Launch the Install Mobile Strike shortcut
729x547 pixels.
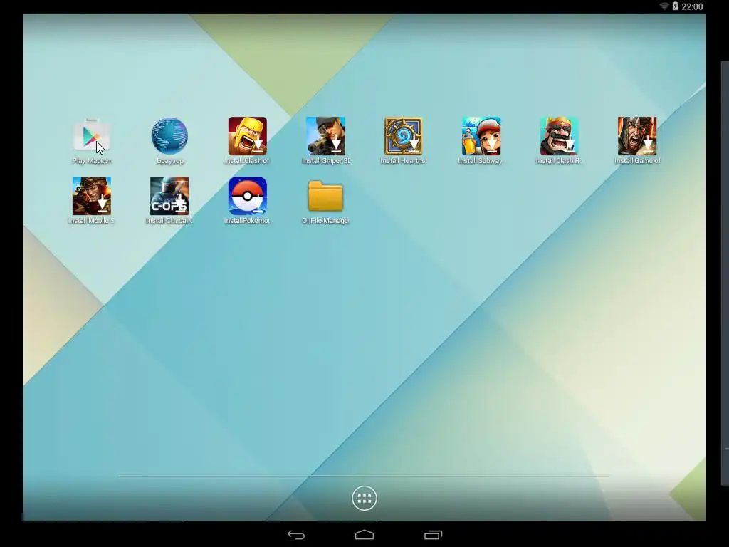point(92,196)
